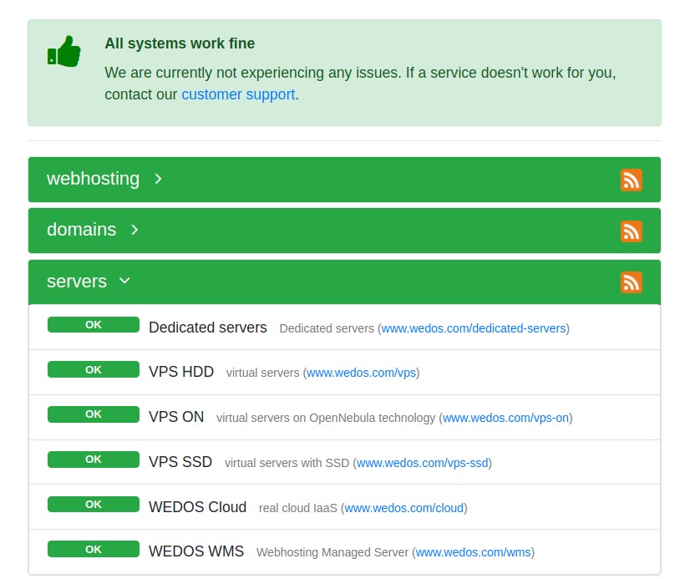Screen dimensions: 690x579
Task: Open the www.wedos.com/vps-on link
Action: (505, 418)
